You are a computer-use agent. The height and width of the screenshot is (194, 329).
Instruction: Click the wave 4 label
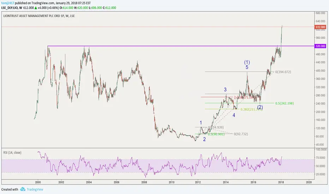click(x=234, y=115)
